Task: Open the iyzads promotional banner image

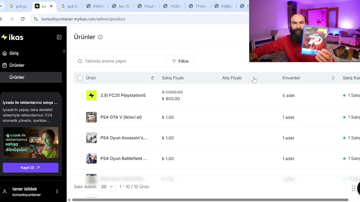Action: (31, 143)
